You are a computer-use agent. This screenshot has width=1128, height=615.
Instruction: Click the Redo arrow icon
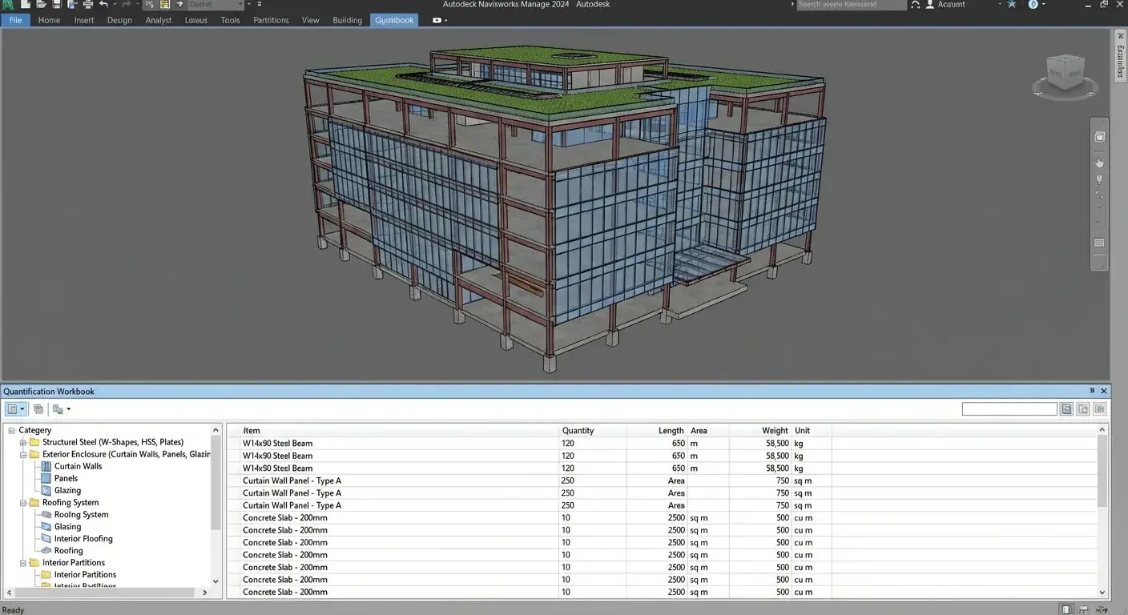pyautogui.click(x=126, y=5)
